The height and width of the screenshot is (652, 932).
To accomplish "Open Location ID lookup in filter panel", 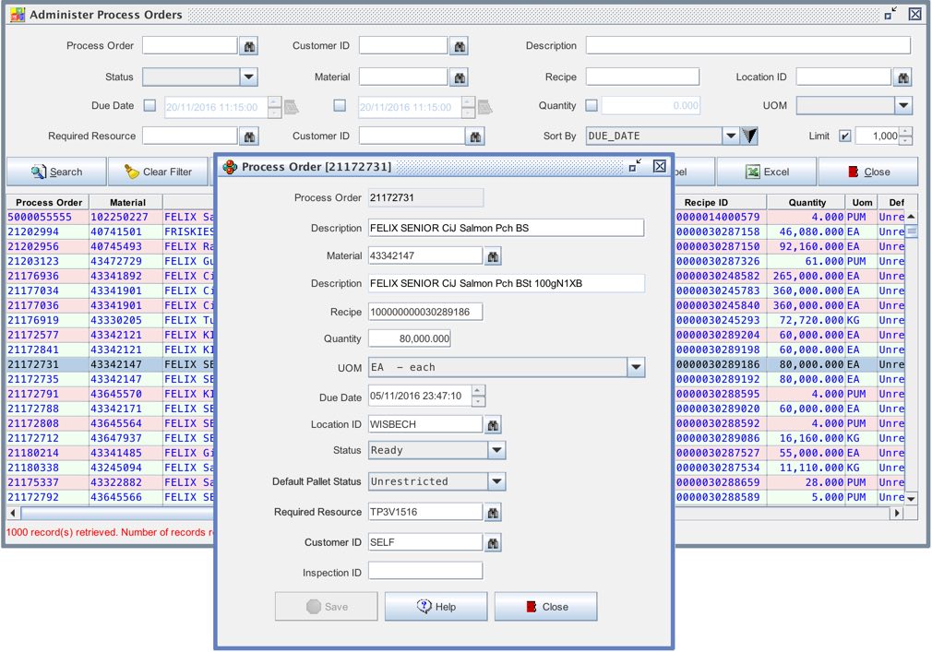I will click(903, 77).
